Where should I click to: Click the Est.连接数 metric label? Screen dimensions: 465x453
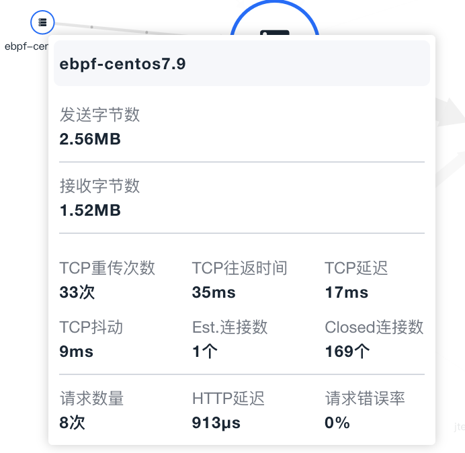(x=230, y=327)
